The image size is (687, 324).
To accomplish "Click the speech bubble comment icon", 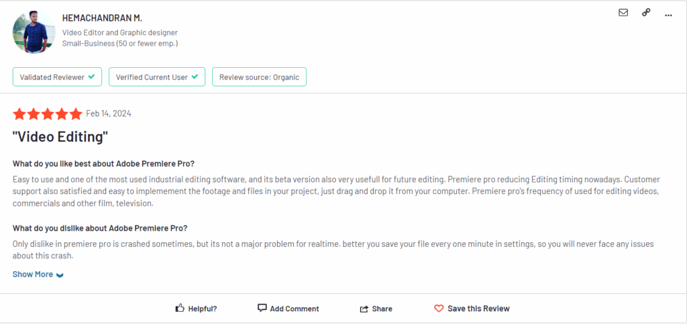I will tap(262, 308).
